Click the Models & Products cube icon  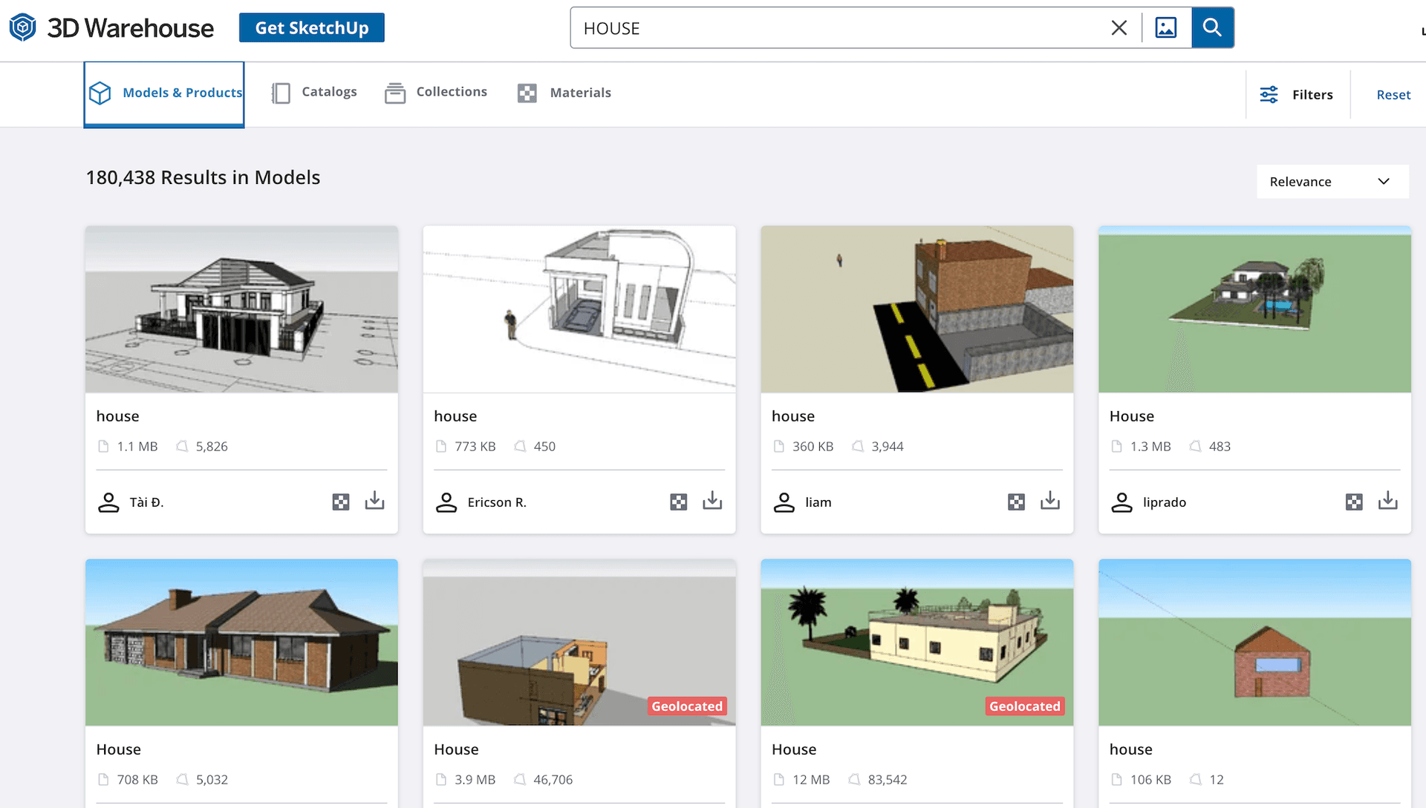(100, 93)
